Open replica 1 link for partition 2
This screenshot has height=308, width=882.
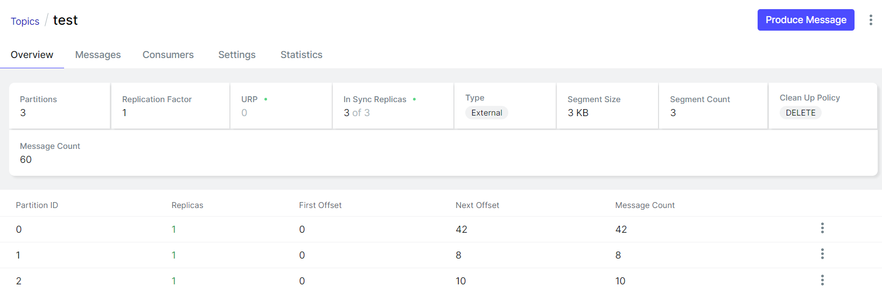(174, 281)
